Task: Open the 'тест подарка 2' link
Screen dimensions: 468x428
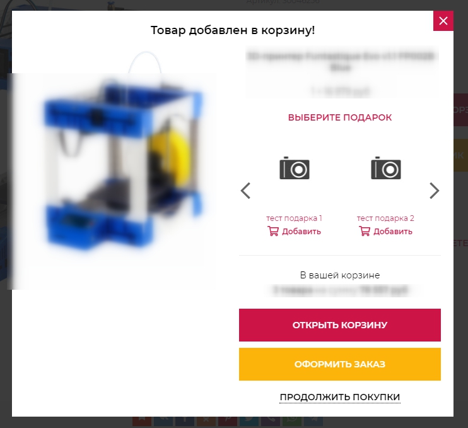Action: point(385,218)
